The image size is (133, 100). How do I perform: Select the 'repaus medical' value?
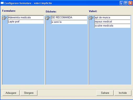point(113,22)
